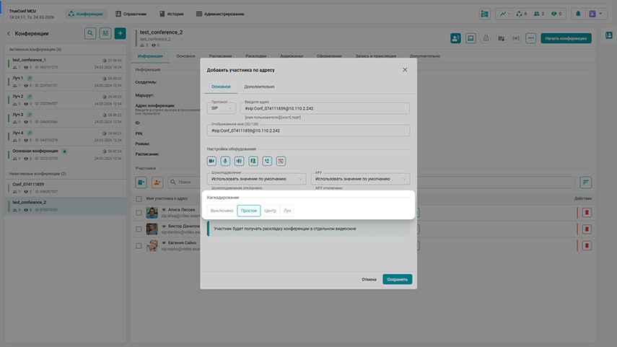This screenshot has height=347, width=617.
Task: Toggle the microphone icon in equipment settings
Action: [x=226, y=161]
